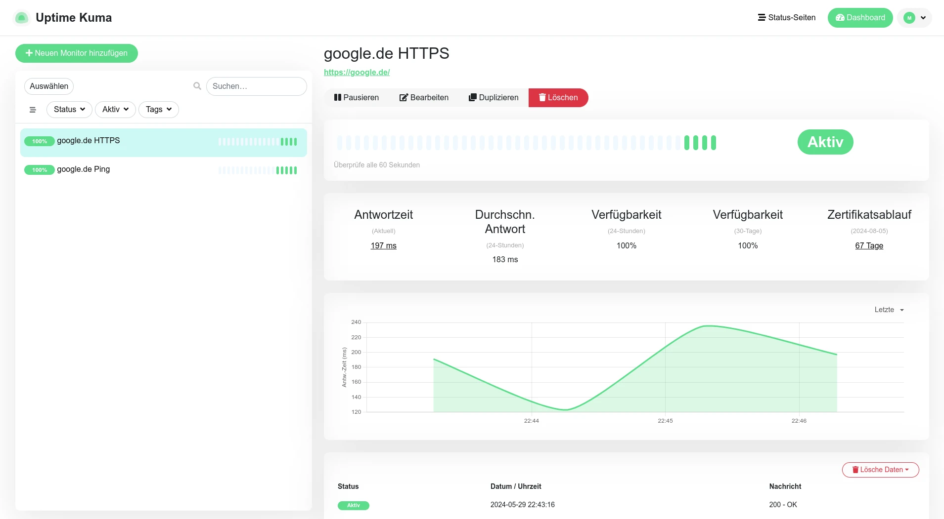Image resolution: width=944 pixels, height=519 pixels.
Task: Open the user profile avatar menu
Action: point(914,18)
